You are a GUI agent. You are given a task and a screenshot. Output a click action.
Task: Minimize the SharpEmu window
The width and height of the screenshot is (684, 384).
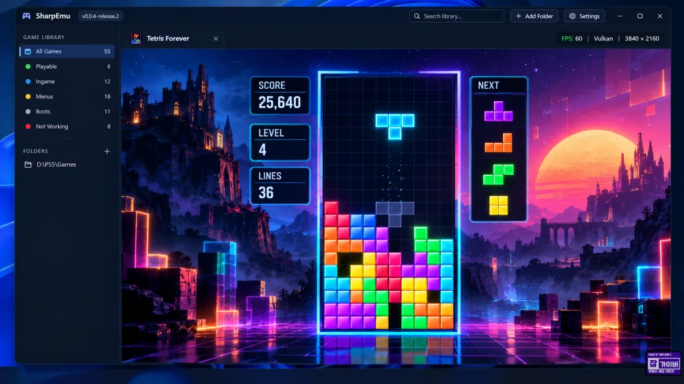pos(620,16)
